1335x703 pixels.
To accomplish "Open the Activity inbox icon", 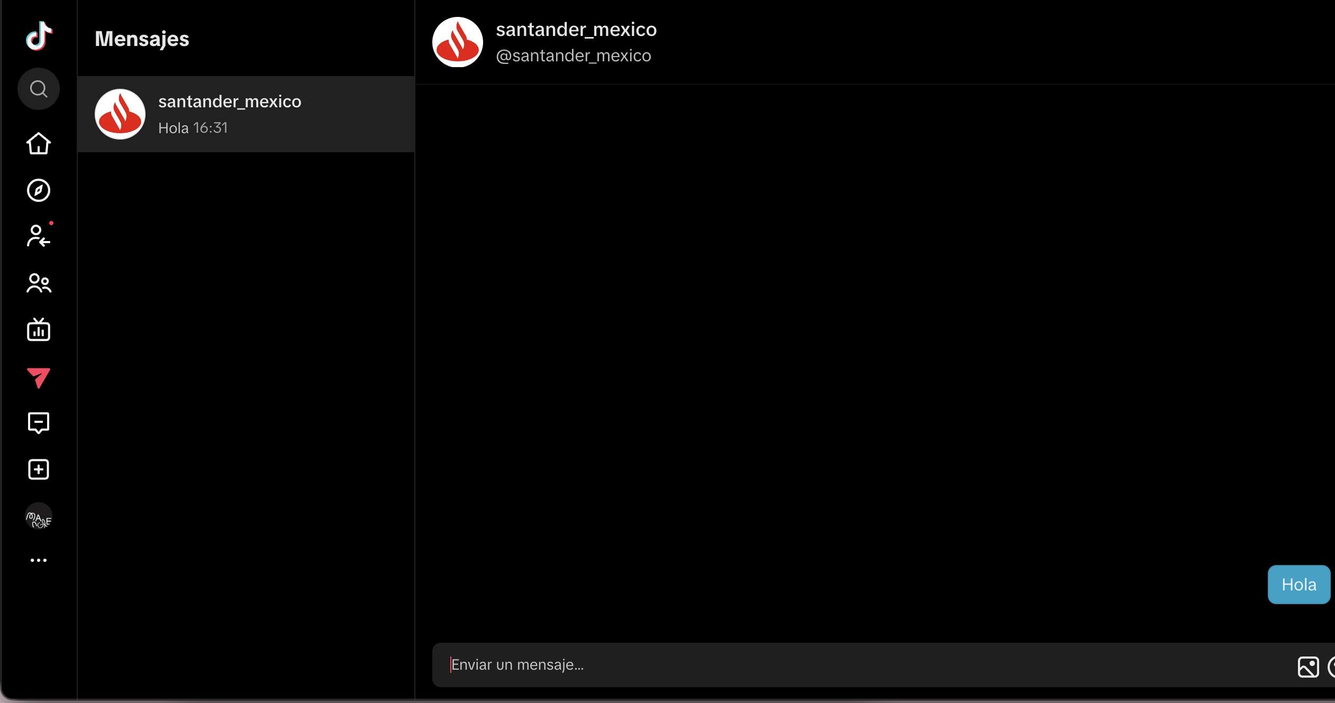I will (x=39, y=423).
